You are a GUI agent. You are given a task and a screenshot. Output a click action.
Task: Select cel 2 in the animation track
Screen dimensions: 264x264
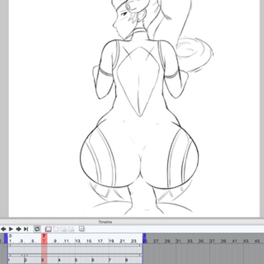(26, 260)
